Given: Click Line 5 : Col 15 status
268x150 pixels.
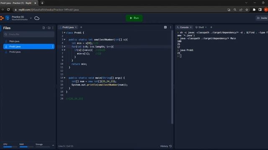Looking at the screenshot, I should point(66,146).
